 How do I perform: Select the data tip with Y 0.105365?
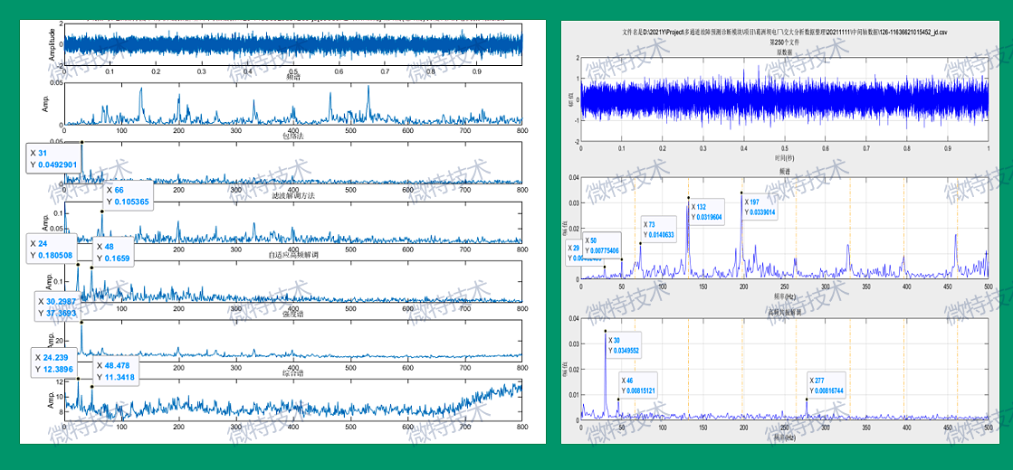click(x=127, y=196)
